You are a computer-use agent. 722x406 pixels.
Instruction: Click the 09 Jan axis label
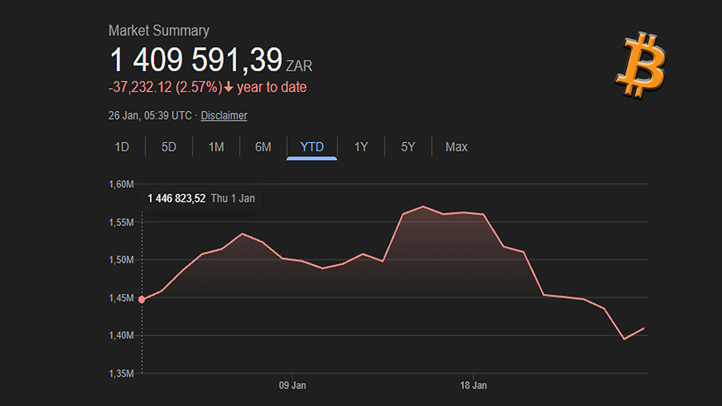coord(294,385)
